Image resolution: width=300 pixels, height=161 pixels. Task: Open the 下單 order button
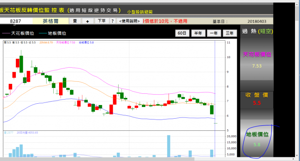click(x=102, y=21)
